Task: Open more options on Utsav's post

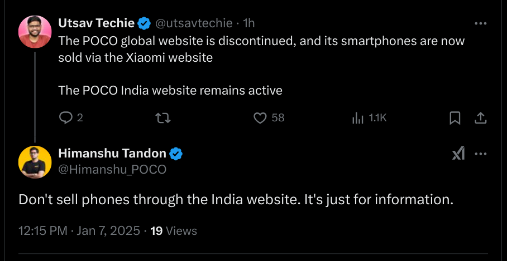Action: pyautogui.click(x=480, y=24)
